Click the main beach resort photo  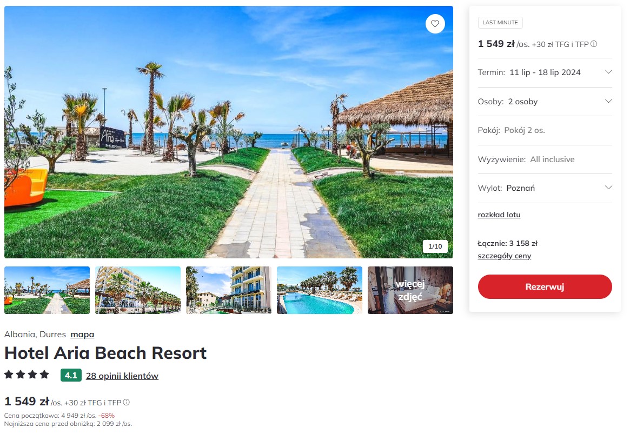point(229,132)
